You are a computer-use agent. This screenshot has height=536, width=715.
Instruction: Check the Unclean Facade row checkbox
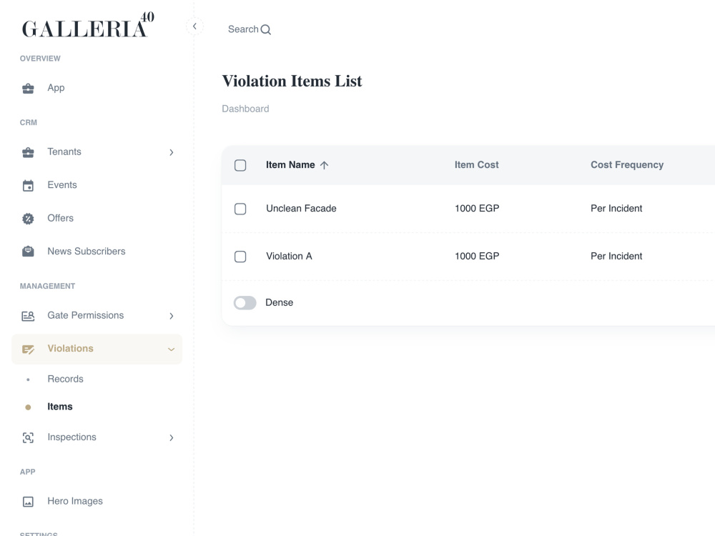[240, 209]
